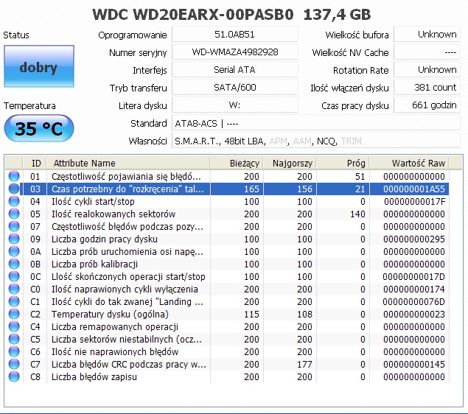The image size is (468, 414).
Task: Click the status orb for attribute C0
Action: pos(14,289)
